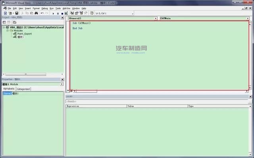Run the macro with the play icon

53,13
